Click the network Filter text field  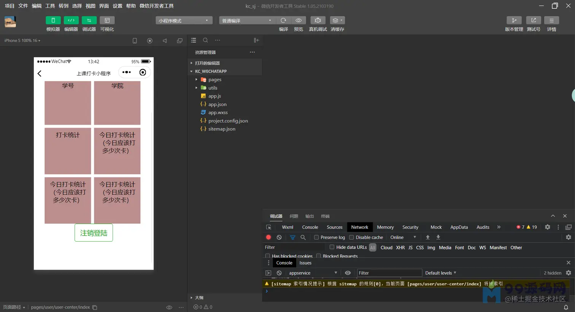click(295, 247)
